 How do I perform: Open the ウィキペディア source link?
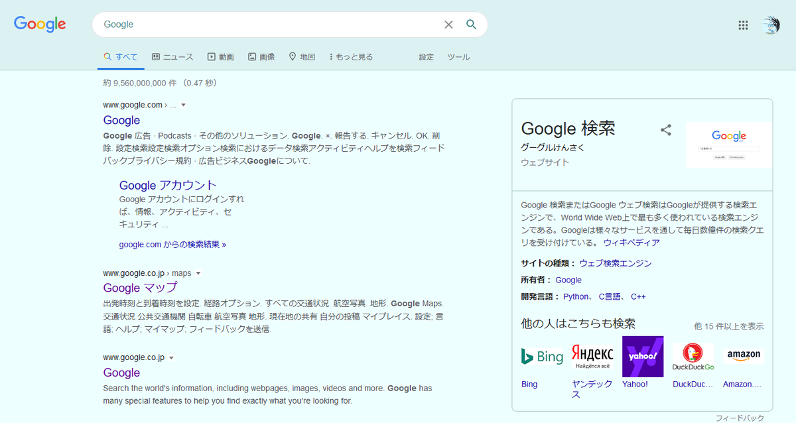pyautogui.click(x=631, y=243)
